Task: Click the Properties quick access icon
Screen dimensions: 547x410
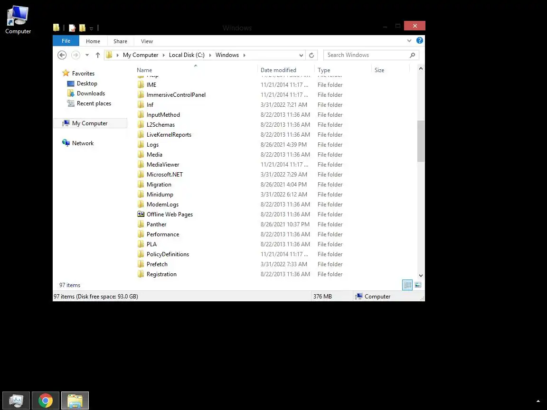Action: tap(72, 28)
